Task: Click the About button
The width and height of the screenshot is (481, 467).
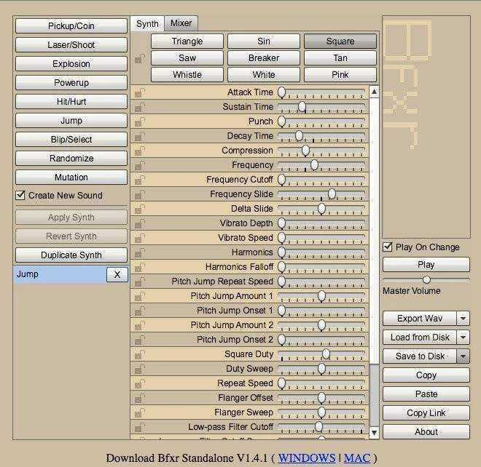Action: click(x=426, y=432)
